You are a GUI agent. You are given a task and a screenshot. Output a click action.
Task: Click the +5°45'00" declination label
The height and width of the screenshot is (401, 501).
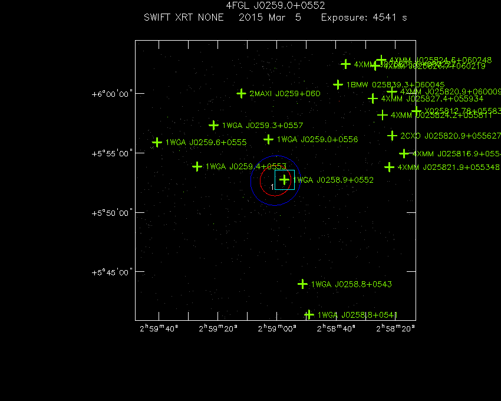tap(112, 272)
